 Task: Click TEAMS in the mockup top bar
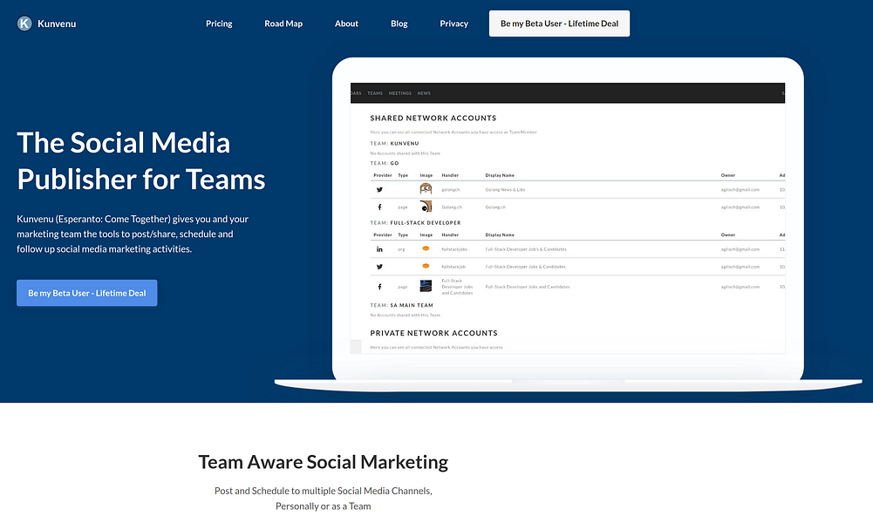click(x=375, y=93)
